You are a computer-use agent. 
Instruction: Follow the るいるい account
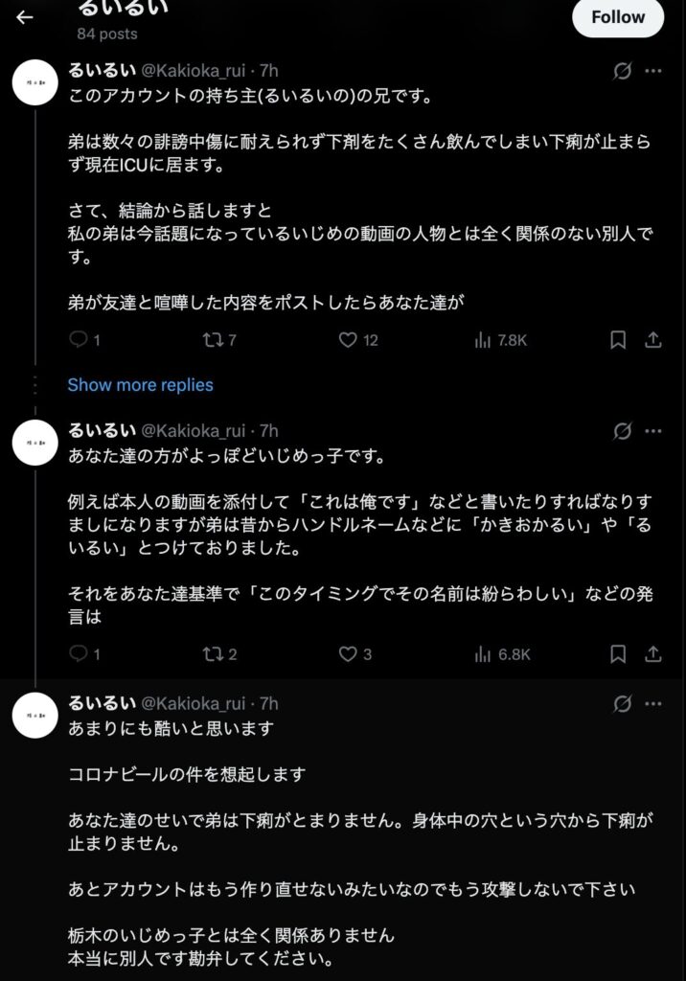click(617, 17)
